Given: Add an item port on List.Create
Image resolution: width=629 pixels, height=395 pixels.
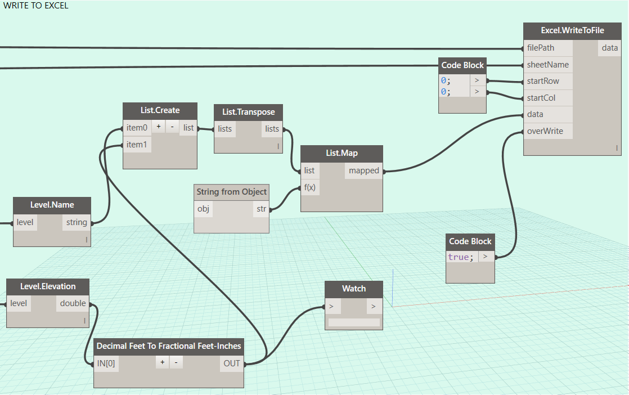Looking at the screenshot, I should point(159,127).
